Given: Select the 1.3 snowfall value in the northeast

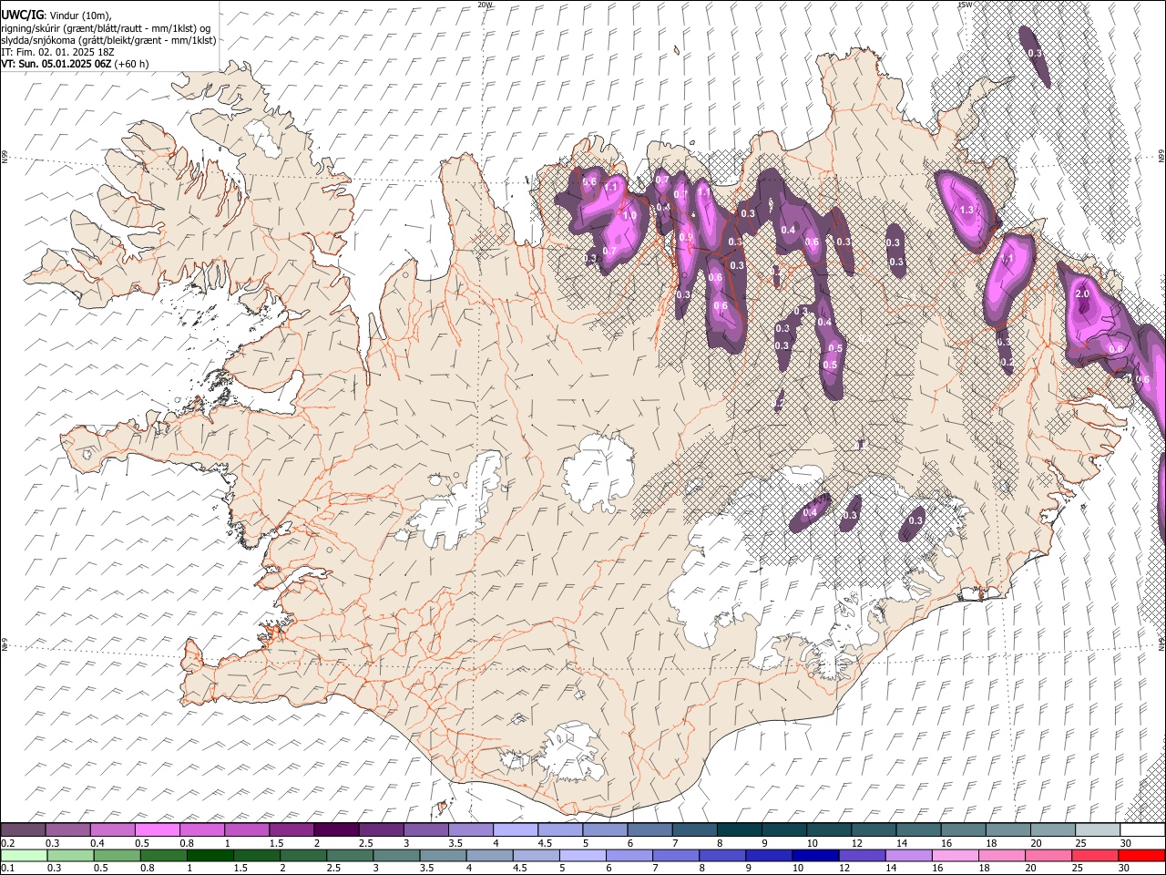Looking at the screenshot, I should pyautogui.click(x=967, y=210).
